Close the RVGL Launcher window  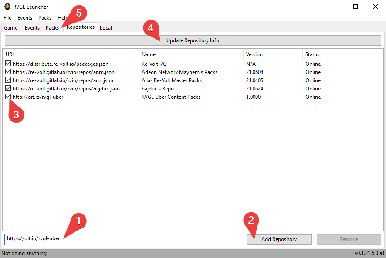click(376, 7)
